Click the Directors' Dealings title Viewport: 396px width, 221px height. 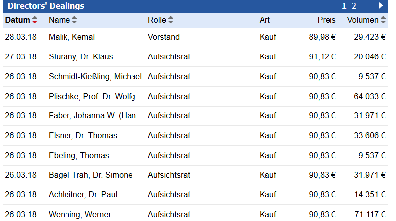coord(46,6)
